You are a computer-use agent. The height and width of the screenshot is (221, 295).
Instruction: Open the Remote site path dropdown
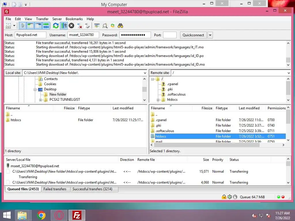click(289, 73)
